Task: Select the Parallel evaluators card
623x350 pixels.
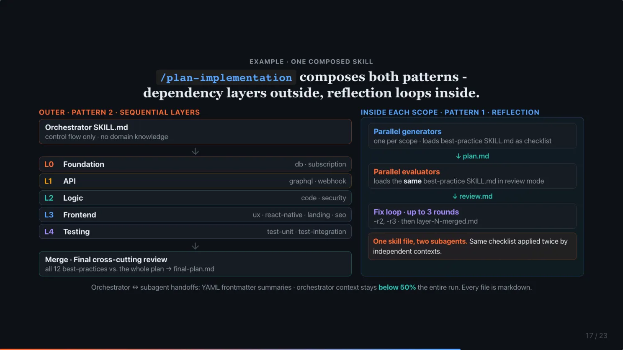Action: 472,176
